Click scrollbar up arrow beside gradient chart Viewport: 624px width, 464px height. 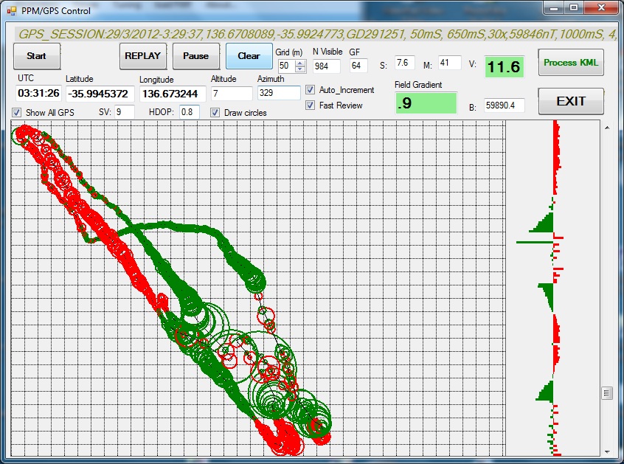[607, 128]
